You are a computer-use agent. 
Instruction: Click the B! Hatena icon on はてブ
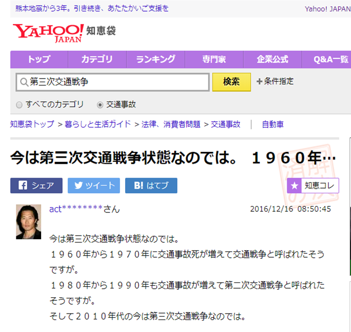click(x=139, y=185)
